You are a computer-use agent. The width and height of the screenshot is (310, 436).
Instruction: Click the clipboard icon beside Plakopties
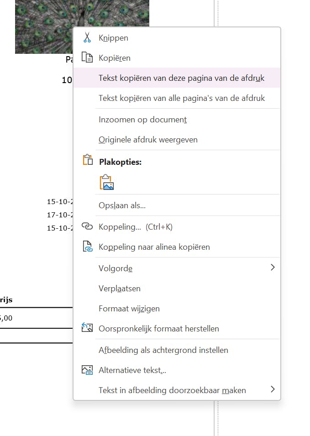(87, 161)
